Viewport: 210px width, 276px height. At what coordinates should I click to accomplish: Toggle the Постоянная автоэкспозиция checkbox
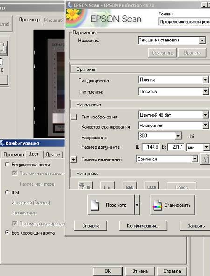pyautogui.click(x=14, y=173)
